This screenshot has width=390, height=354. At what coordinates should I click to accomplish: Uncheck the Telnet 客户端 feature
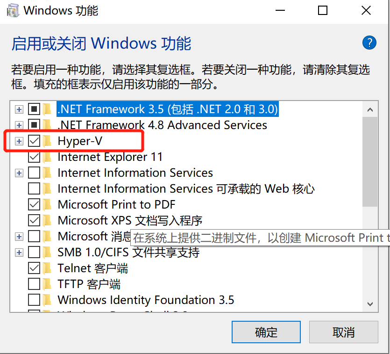(x=34, y=268)
